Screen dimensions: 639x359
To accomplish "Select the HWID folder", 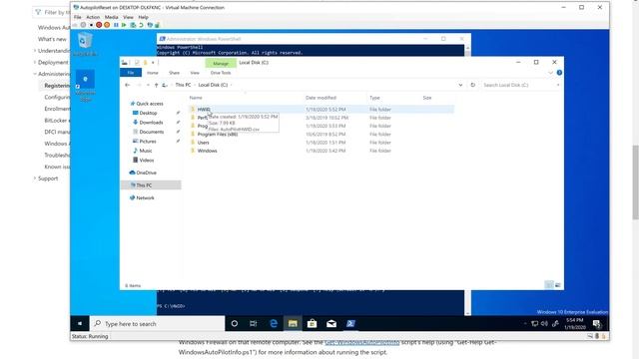I will click(204, 109).
